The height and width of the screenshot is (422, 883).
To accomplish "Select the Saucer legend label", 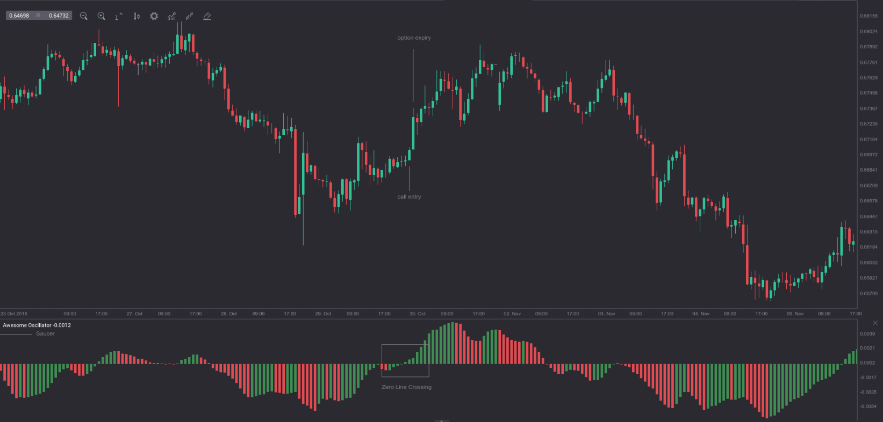I will pyautogui.click(x=45, y=333).
